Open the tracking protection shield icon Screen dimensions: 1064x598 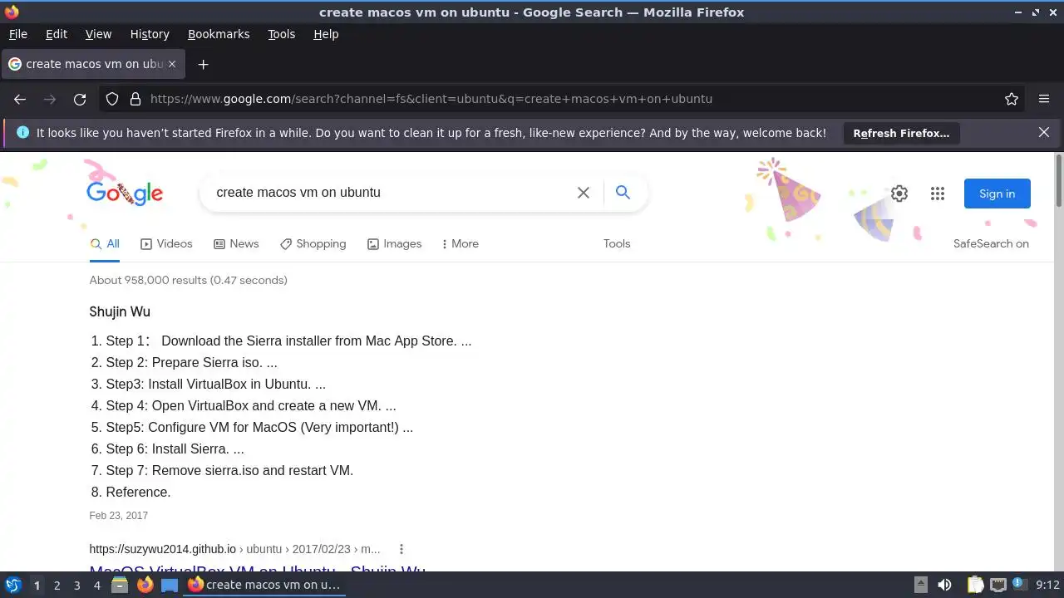coord(112,99)
